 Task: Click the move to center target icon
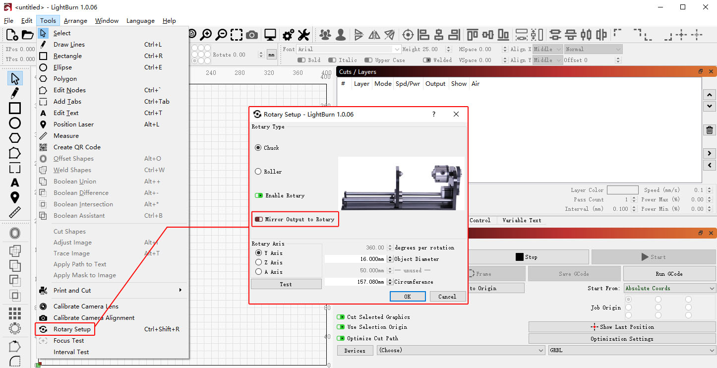pos(408,35)
